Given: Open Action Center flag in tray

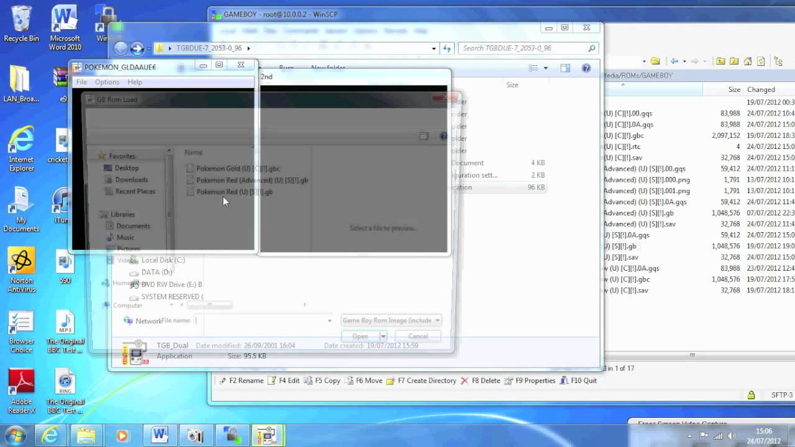Looking at the screenshot, I should tap(704, 436).
